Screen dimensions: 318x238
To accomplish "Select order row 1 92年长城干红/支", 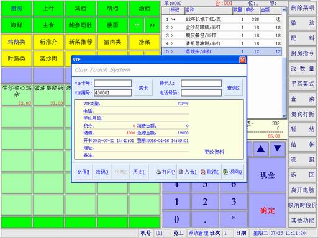I will click(222, 19).
